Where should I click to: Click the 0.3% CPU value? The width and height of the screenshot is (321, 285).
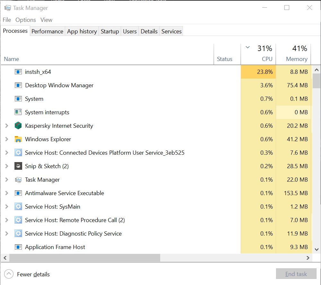click(x=266, y=153)
